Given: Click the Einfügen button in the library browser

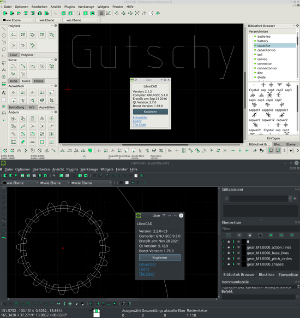Looking at the screenshot, I should coord(273,138).
